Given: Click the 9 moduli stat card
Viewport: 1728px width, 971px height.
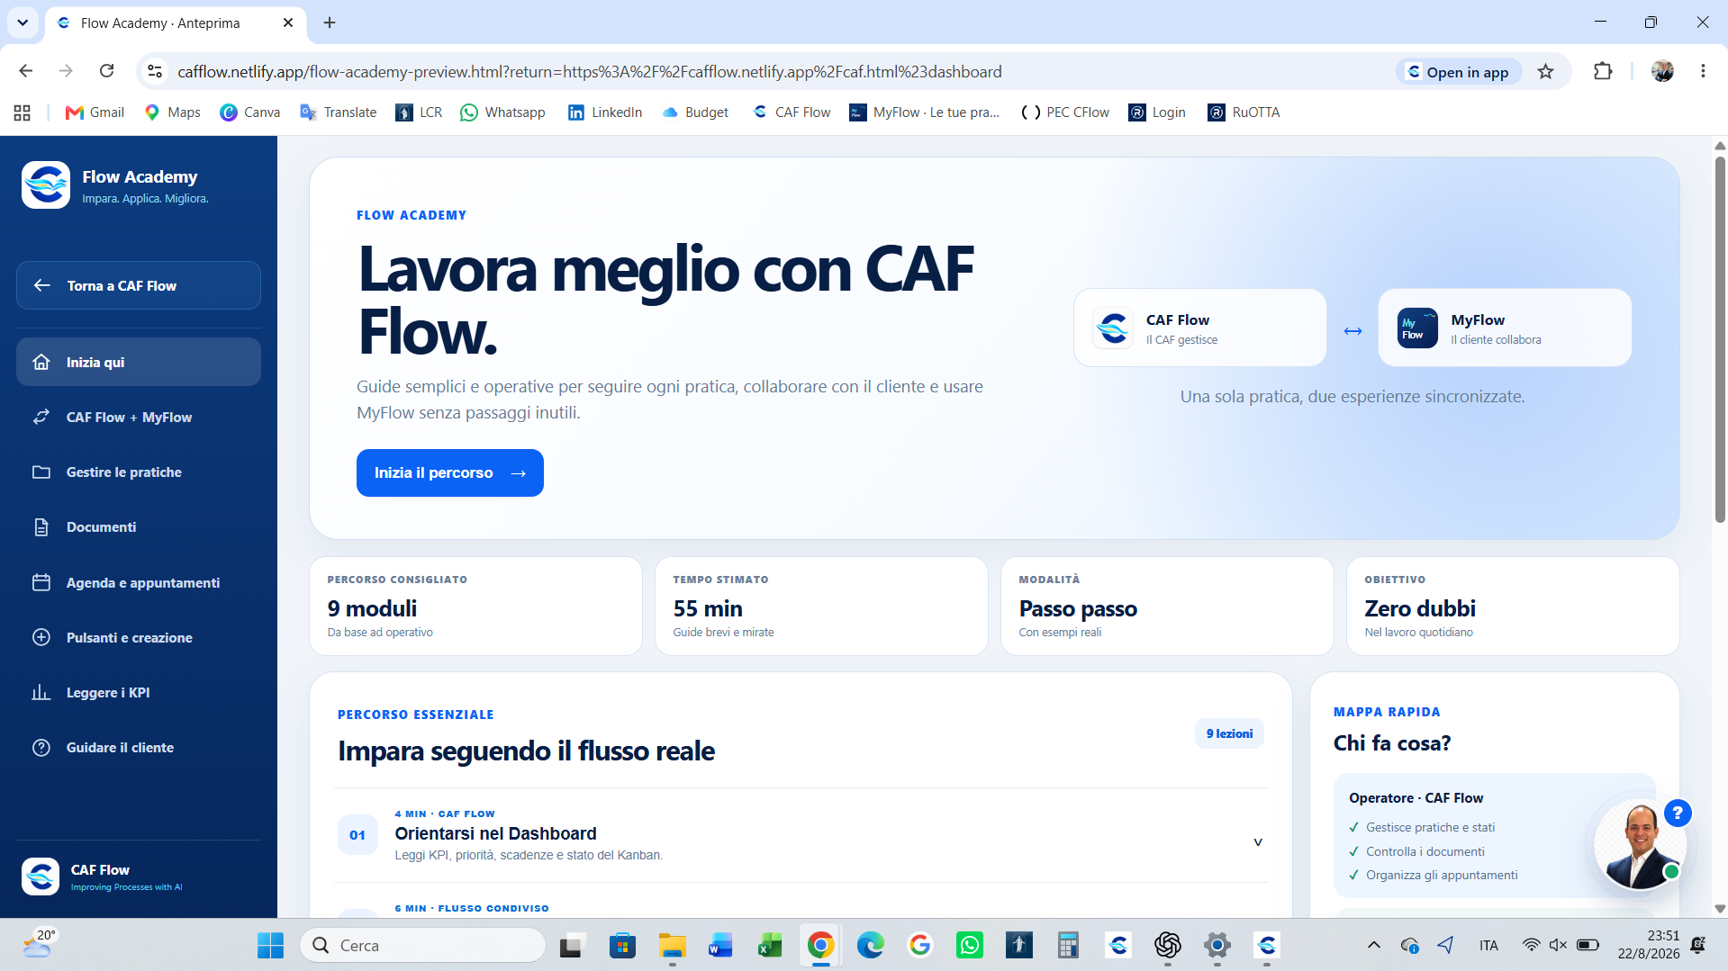Looking at the screenshot, I should pyautogui.click(x=475, y=606).
